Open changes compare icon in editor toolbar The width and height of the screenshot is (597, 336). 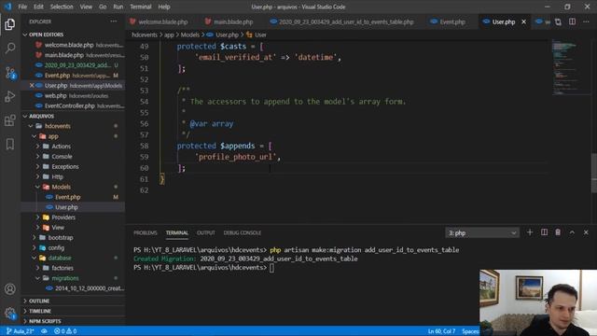pyautogui.click(x=558, y=22)
